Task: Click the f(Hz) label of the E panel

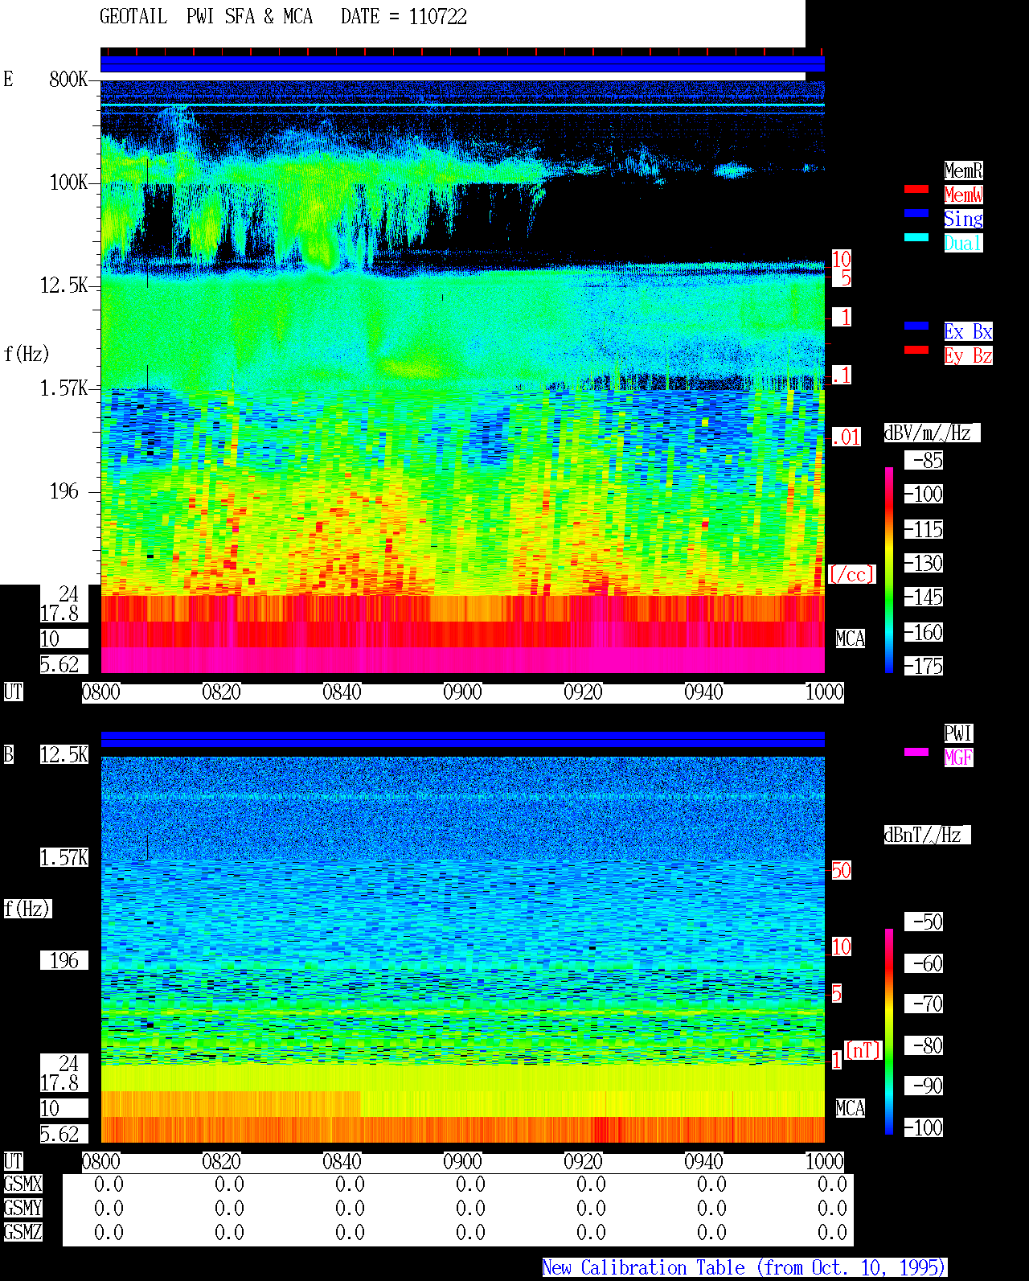Action: click(27, 354)
